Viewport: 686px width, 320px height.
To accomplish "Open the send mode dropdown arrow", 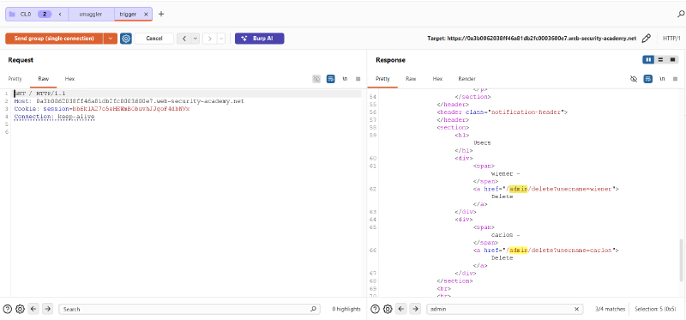I will [x=111, y=39].
